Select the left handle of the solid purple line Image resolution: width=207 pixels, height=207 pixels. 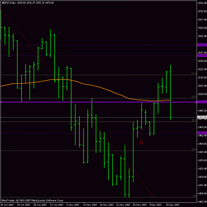(x=1, y=102)
